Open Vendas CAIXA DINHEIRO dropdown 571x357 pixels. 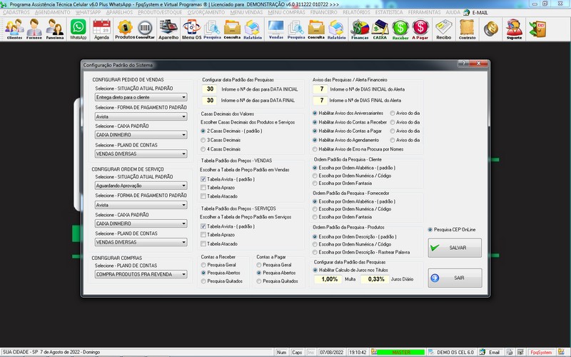pyautogui.click(x=141, y=135)
